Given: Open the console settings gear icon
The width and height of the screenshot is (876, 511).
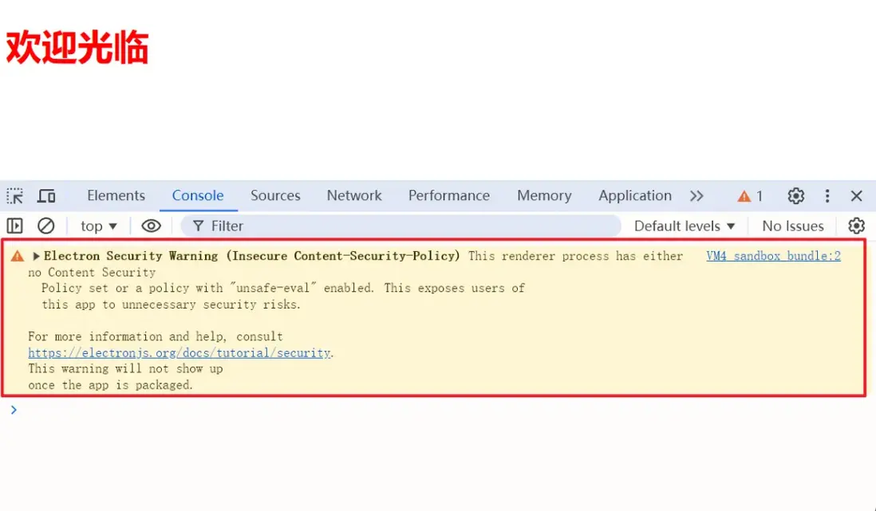Looking at the screenshot, I should point(856,226).
